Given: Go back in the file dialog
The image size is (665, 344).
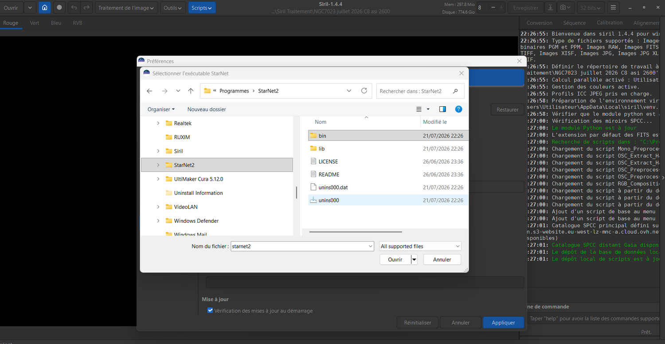Looking at the screenshot, I should point(149,91).
